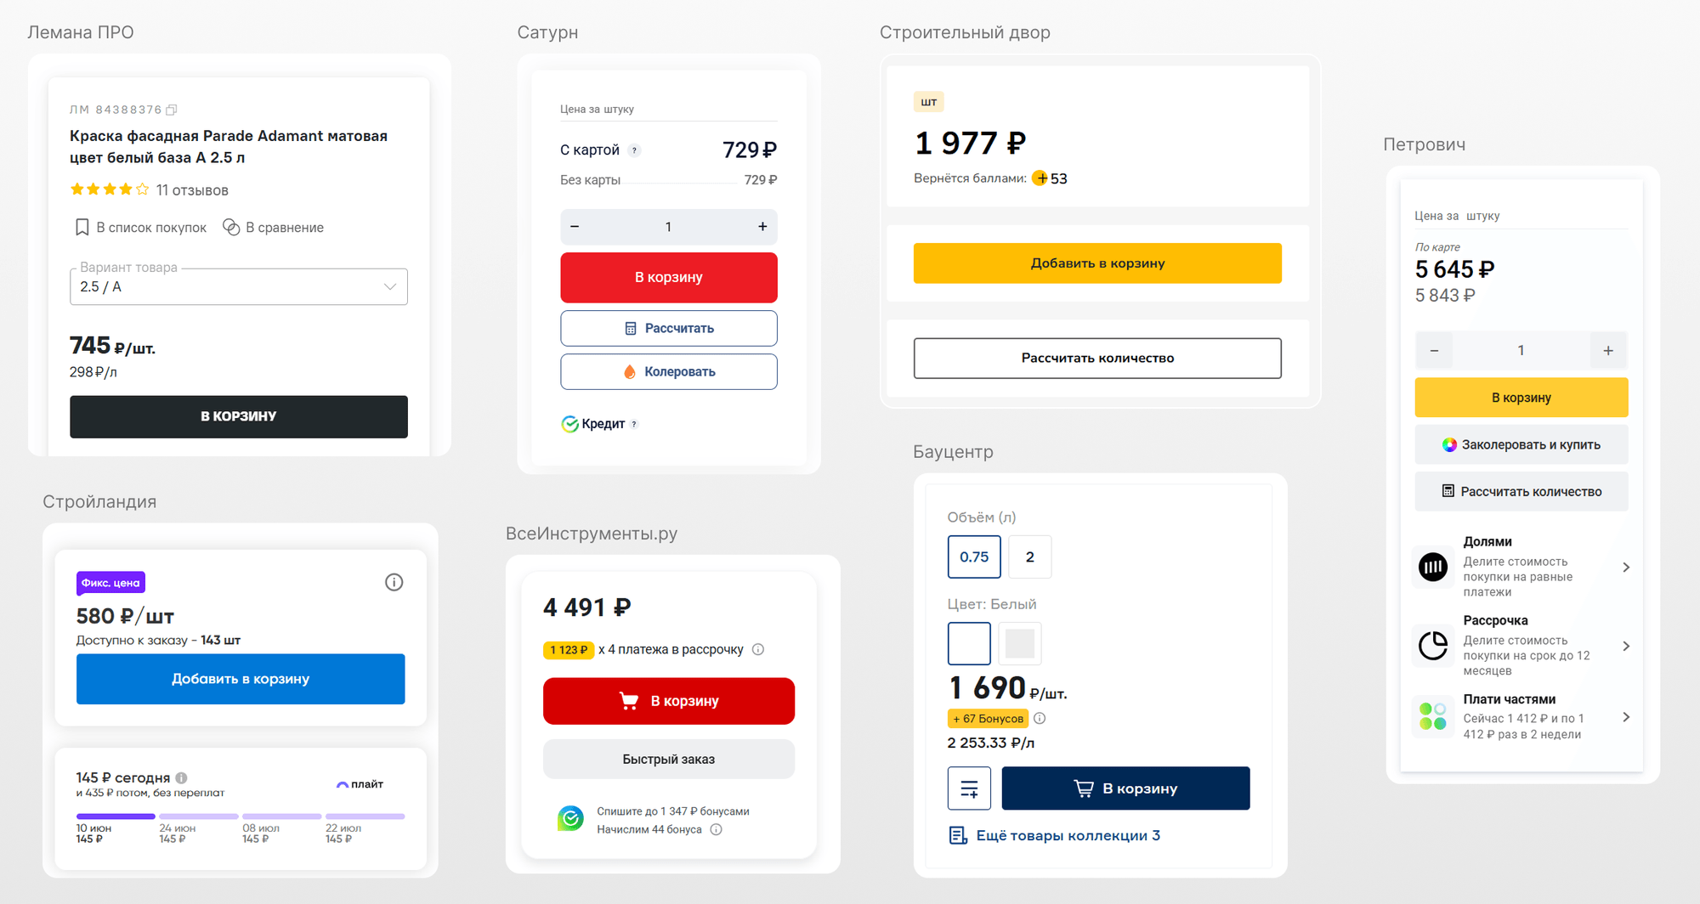1700x904 pixels.
Task: Copy the ЛМ 84388376 article number icon
Action: [172, 110]
